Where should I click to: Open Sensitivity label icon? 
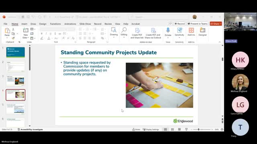(179, 30)
